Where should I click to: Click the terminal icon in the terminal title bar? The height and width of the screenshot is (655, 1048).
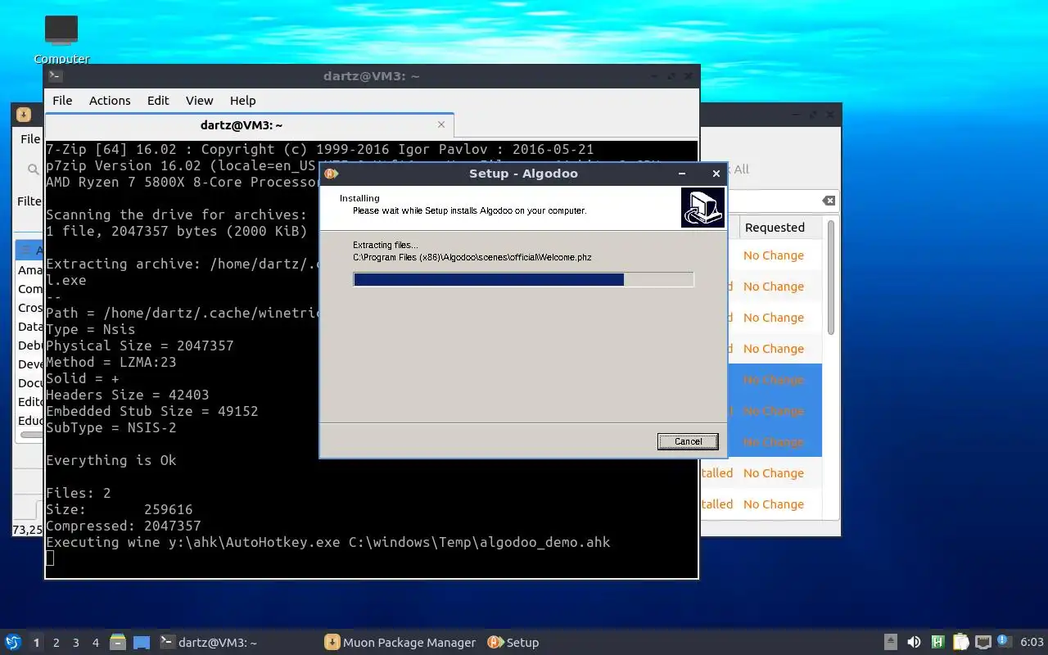[x=55, y=76]
